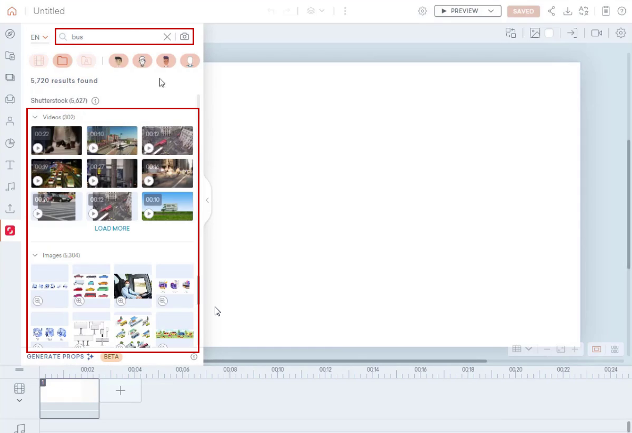Viewport: 632px width, 433px height.
Task: Click the SAVED status button
Action: pyautogui.click(x=524, y=11)
